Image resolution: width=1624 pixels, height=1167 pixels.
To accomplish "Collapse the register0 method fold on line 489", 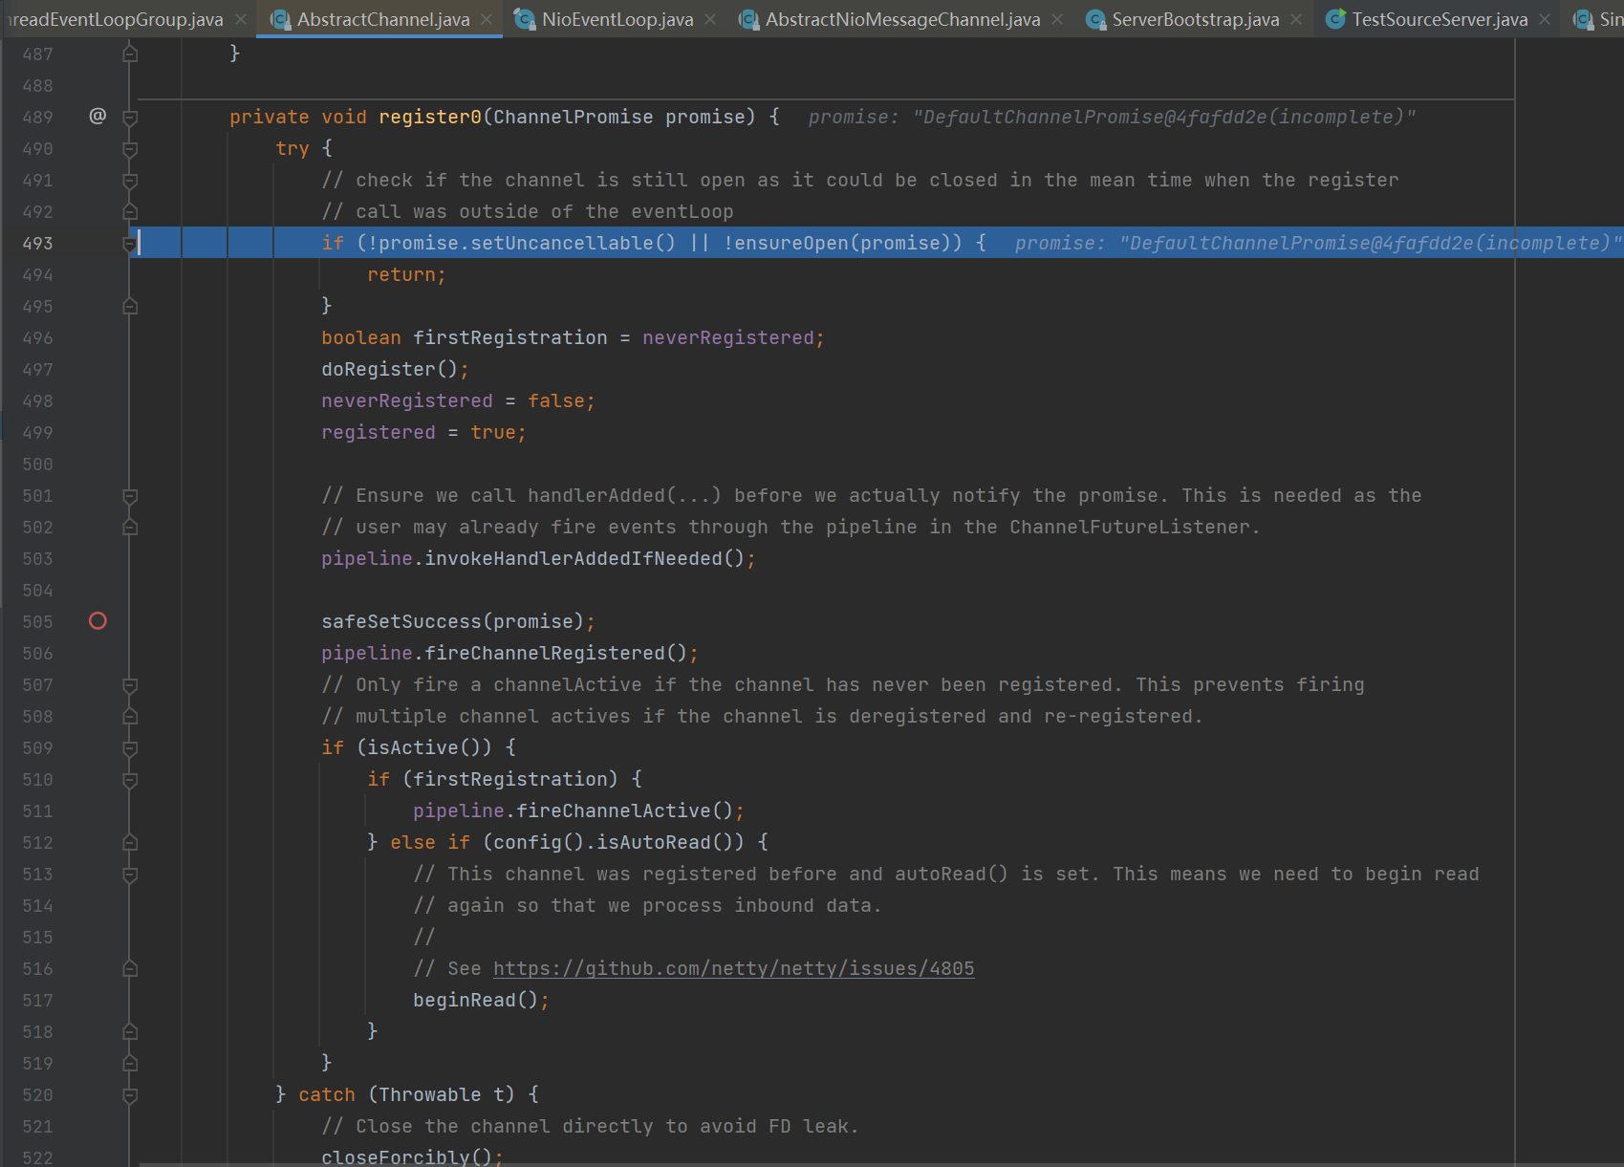I will click(131, 118).
